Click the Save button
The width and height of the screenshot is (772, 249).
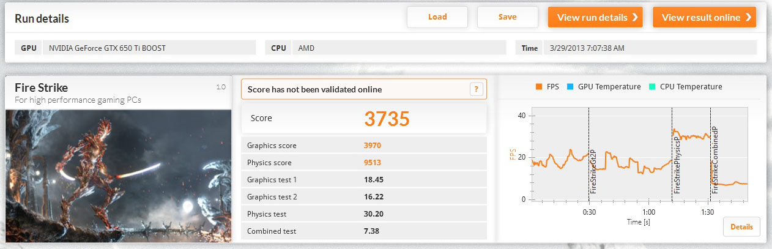(508, 17)
